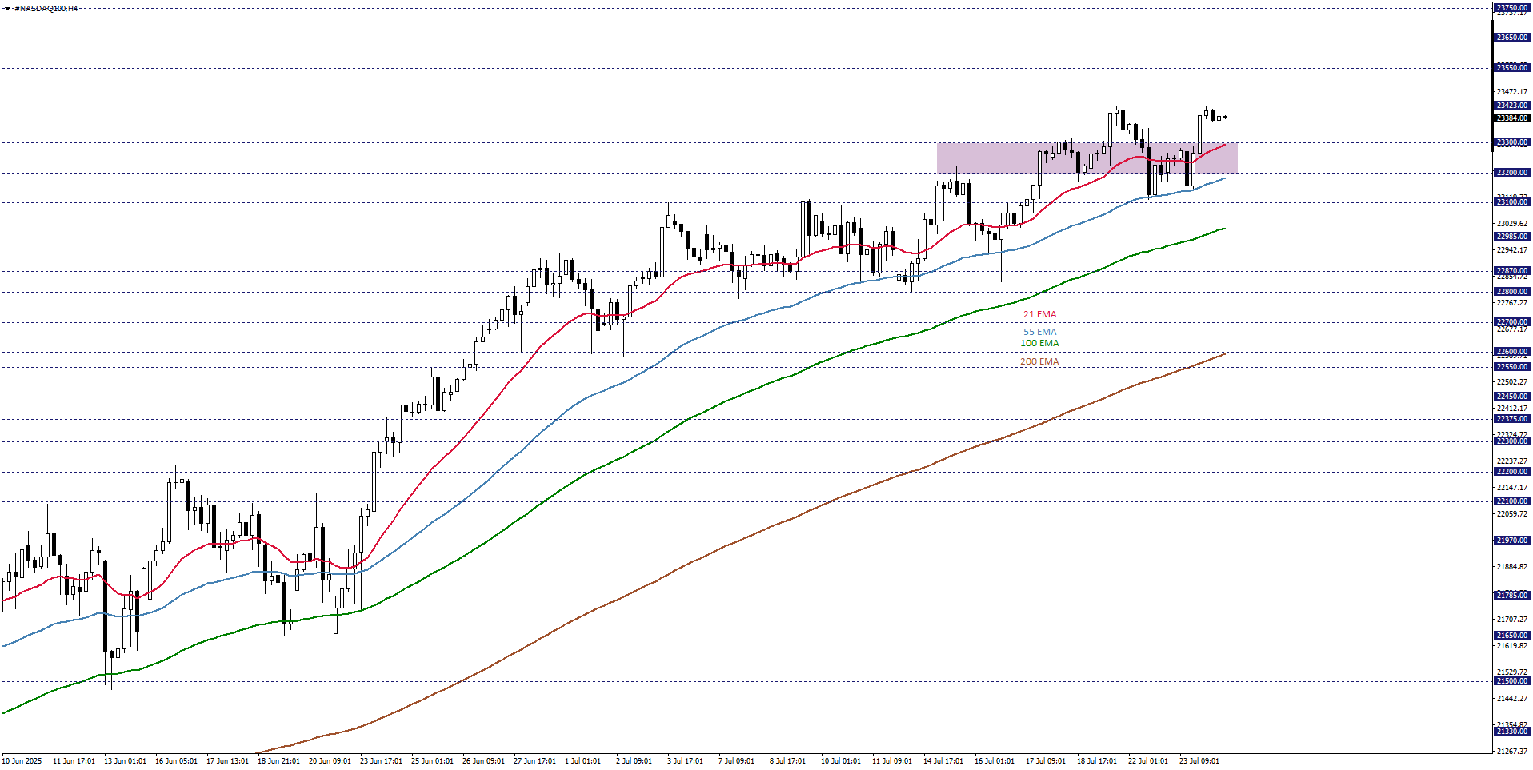Screen dimensions: 1533x770
Task: Click the 22412.17 value on price scale
Action: 1511,409
